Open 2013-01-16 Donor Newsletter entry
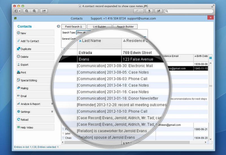 [x=118, y=98]
